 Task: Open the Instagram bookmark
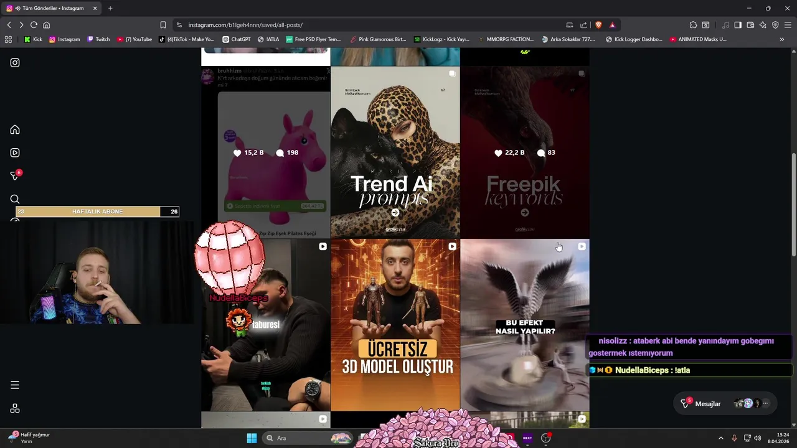[x=64, y=39]
